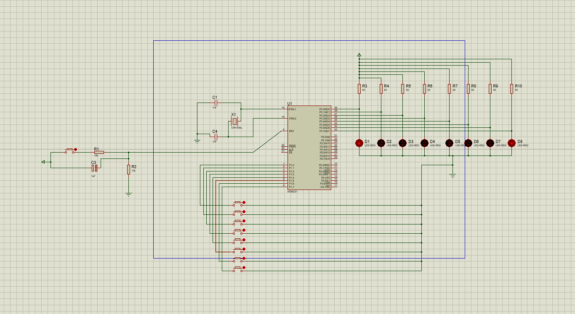This screenshot has height=314, width=575.
Task: Click the 10k value under R1
Action: point(96,156)
